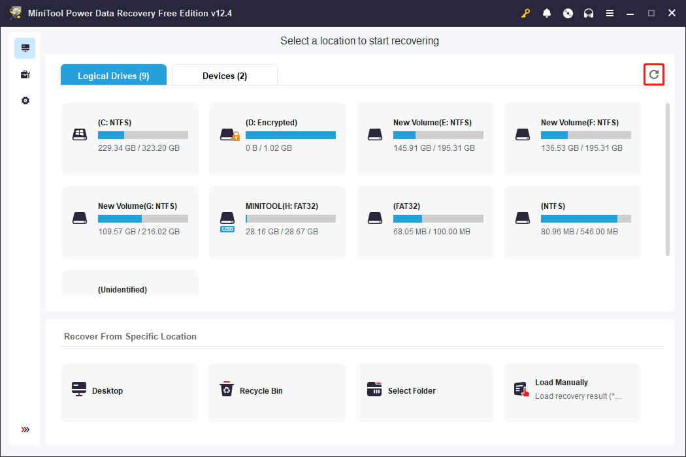The image size is (686, 457).
Task: Click 136.53 GB / 195.31 GB text
Action: pyautogui.click(x=581, y=148)
